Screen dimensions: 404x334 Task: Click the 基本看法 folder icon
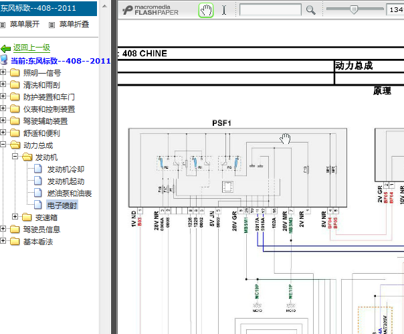point(15,242)
